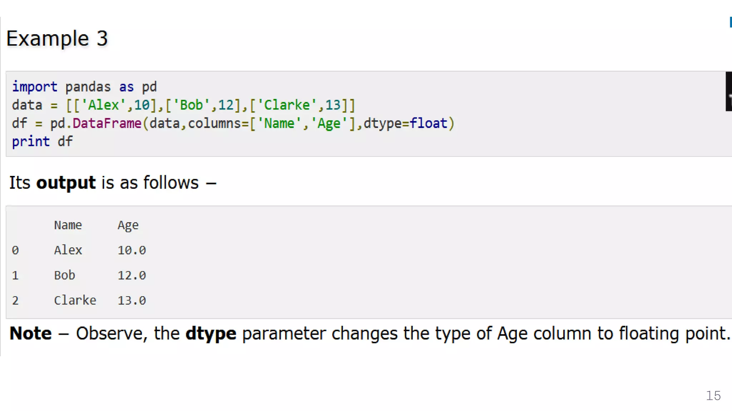Click the 'Name' column header in output
The width and height of the screenshot is (732, 411).
click(x=68, y=225)
